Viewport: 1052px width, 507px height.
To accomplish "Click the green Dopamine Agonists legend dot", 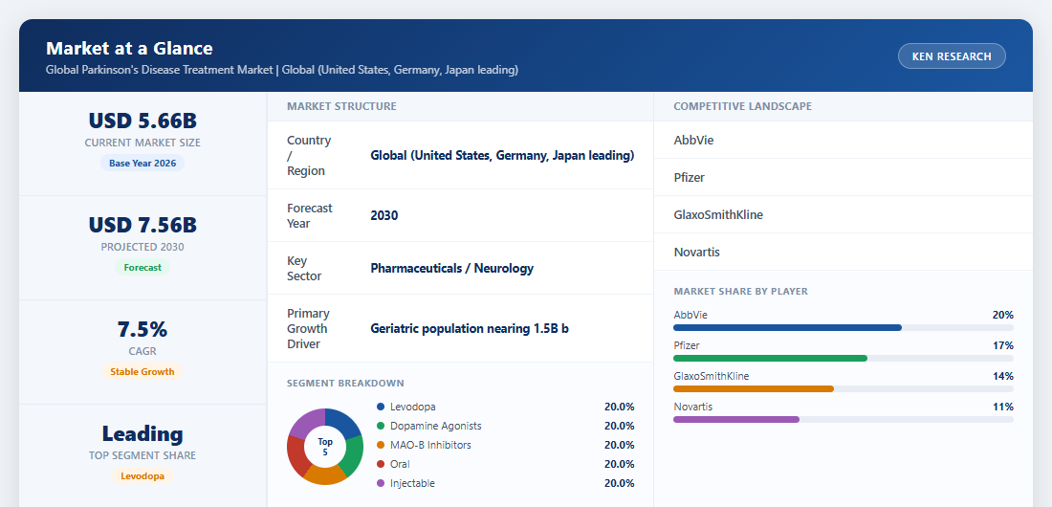I will (381, 426).
